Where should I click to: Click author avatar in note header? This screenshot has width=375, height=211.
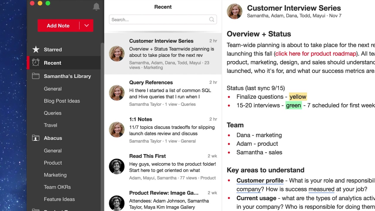point(234,11)
